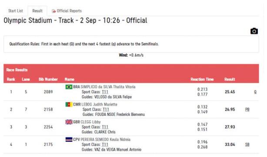The width and height of the screenshot is (267, 157).
Task: Select the Result tab
Action: pyautogui.click(x=37, y=11)
